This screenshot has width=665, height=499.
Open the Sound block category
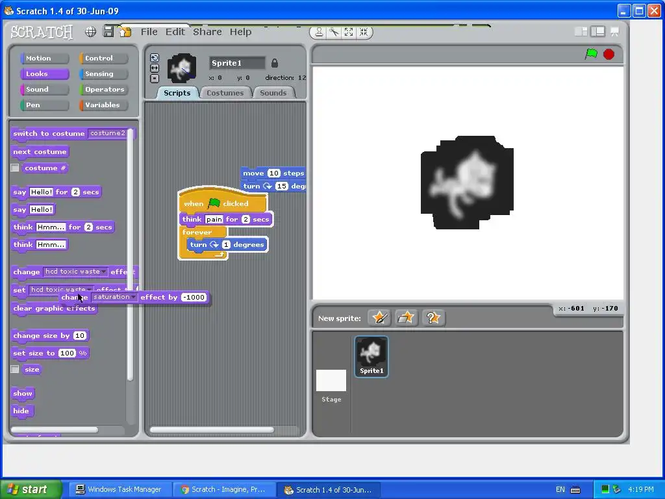pyautogui.click(x=44, y=90)
